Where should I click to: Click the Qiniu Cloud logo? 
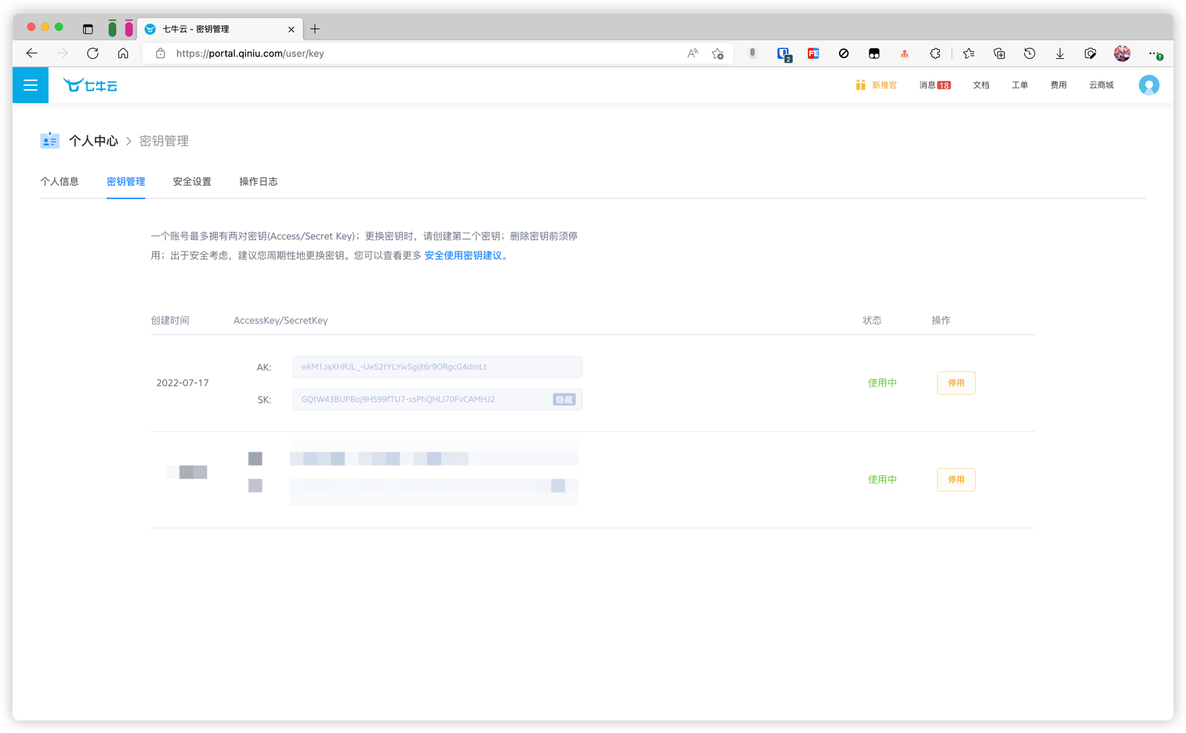[x=91, y=85]
